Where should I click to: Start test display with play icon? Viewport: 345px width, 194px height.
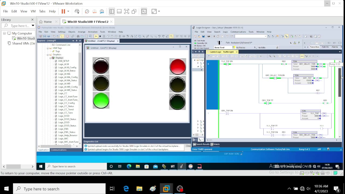point(96,36)
